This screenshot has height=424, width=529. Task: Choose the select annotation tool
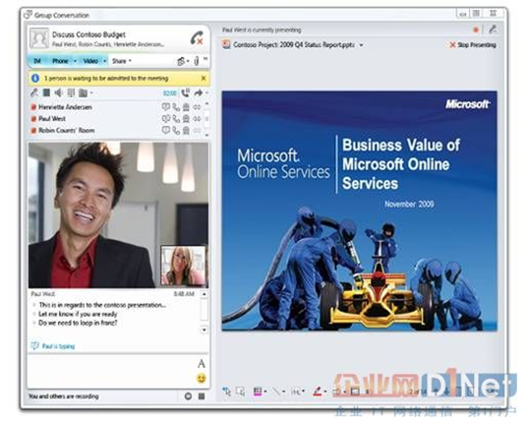click(x=241, y=392)
